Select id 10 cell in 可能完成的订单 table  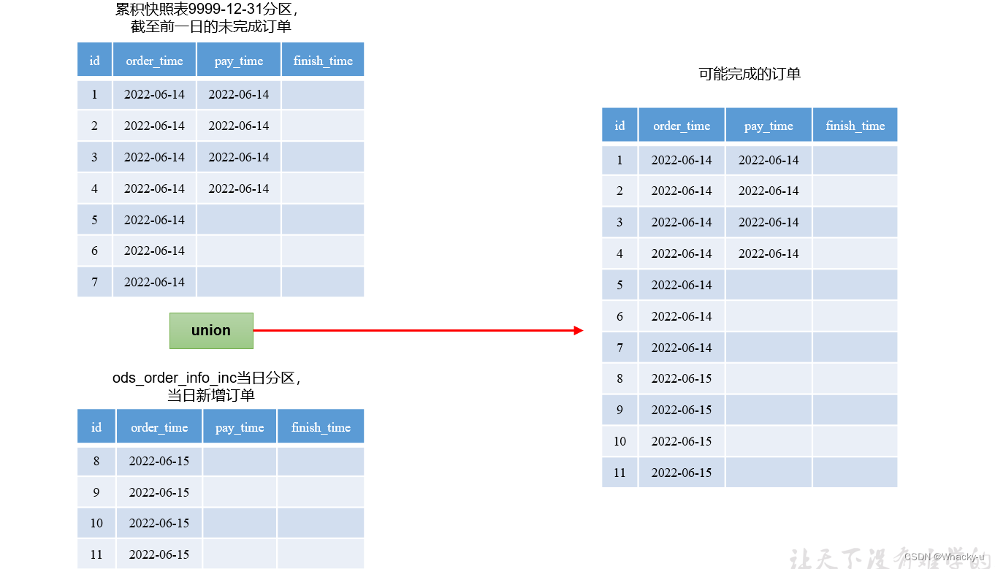point(620,441)
